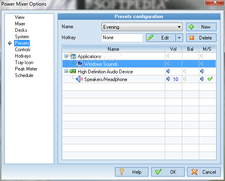Cancel the options dialog
The height and width of the screenshot is (181, 225).
click(204, 172)
